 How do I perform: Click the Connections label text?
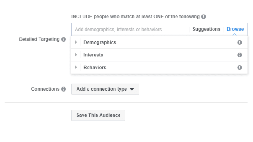tap(45, 89)
